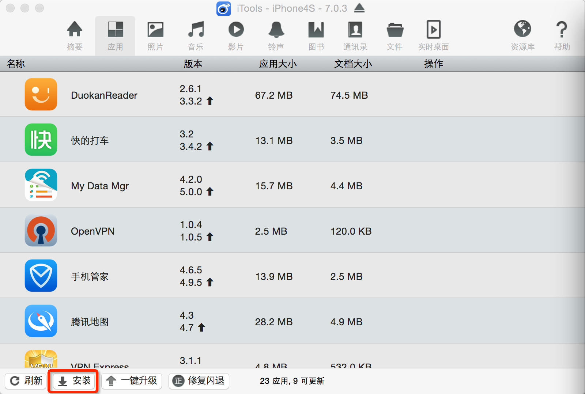Update 腾讯地图 via the 4.7 arrow
585x394 pixels.
(201, 327)
